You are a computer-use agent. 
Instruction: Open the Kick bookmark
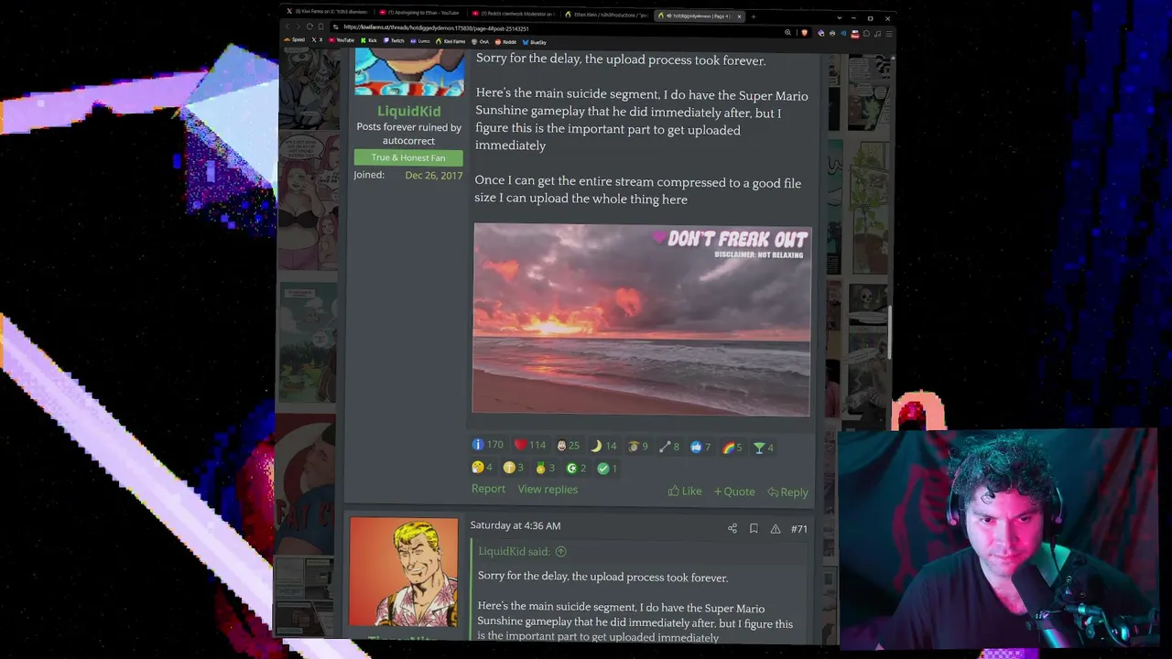(x=369, y=40)
